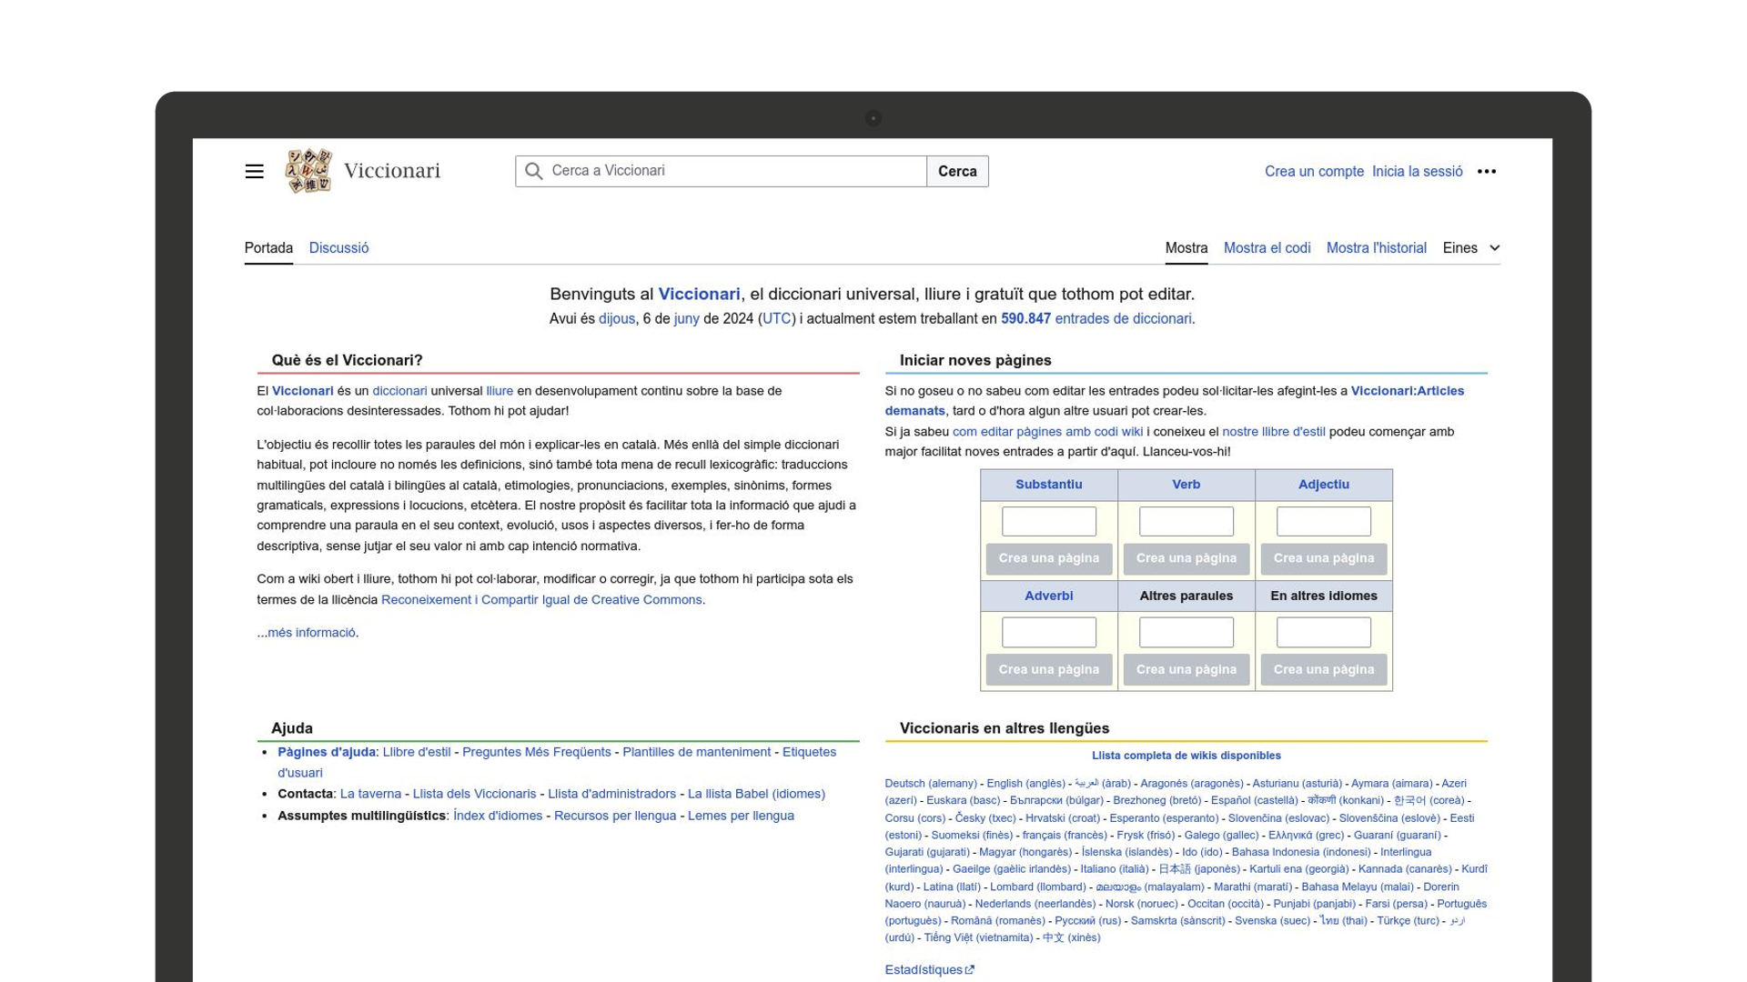Switch to the Portada tab
This screenshot has width=1747, height=982.
coord(268,248)
